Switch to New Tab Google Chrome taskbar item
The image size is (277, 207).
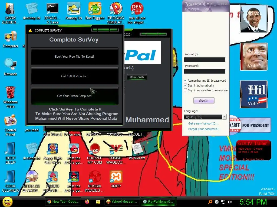[x=63, y=202]
